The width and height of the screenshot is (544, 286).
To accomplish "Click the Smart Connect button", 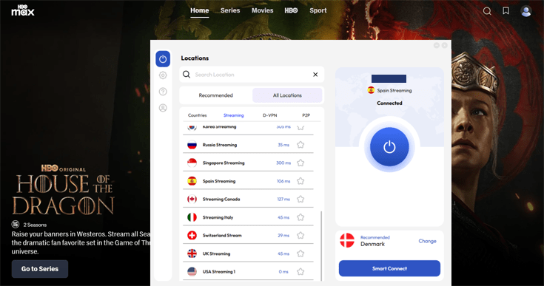I will (389, 268).
